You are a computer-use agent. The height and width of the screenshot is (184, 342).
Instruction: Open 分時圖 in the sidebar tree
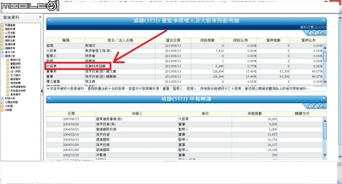pyautogui.click(x=9, y=106)
